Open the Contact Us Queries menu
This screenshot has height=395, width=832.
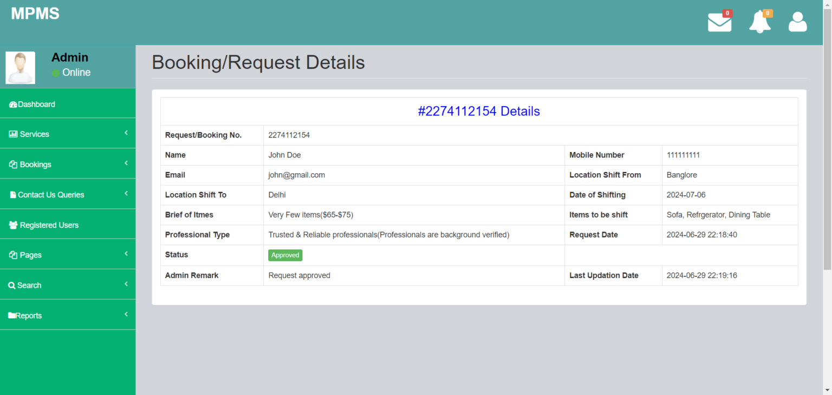pos(51,194)
